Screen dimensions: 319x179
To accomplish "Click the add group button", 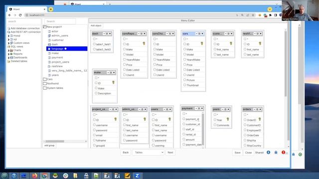I will click(x=49, y=146).
